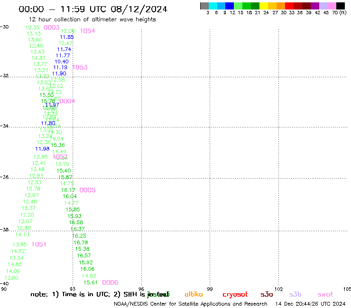Click the wave height value '16.58'
This screenshot has height=308, width=351.
[x=76, y=223]
